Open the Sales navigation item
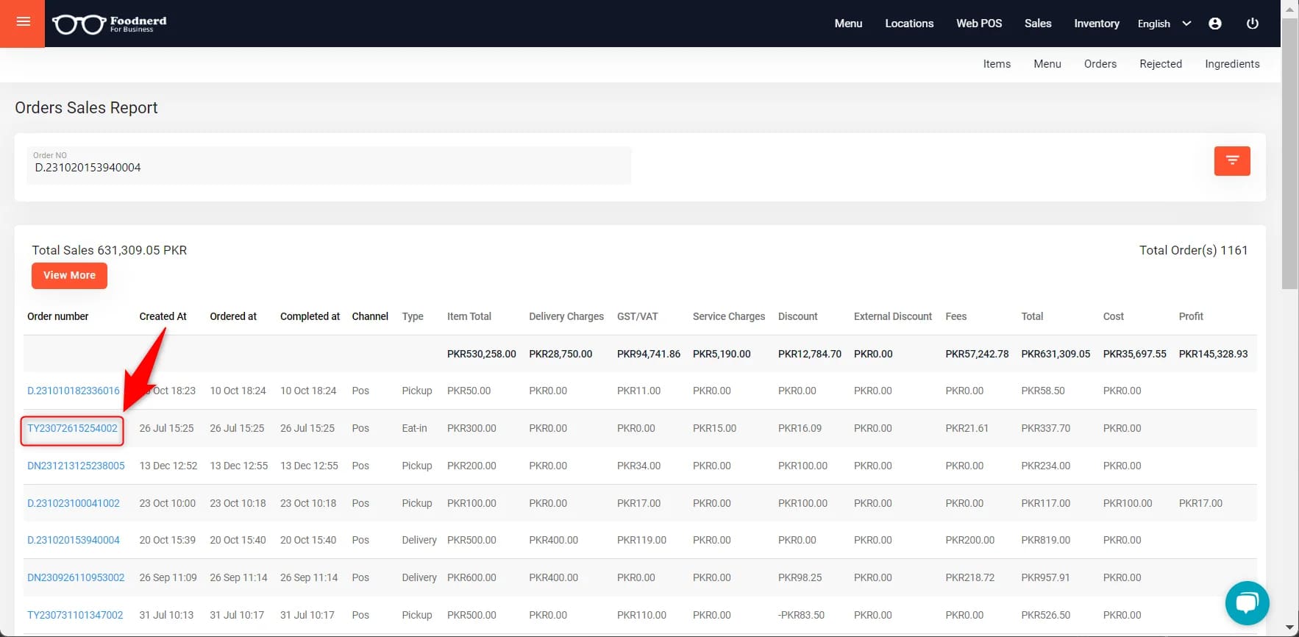The height and width of the screenshot is (637, 1299). coord(1038,24)
